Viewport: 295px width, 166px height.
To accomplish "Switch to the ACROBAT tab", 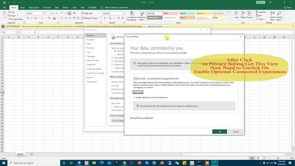I will pyautogui.click(x=92, y=7).
